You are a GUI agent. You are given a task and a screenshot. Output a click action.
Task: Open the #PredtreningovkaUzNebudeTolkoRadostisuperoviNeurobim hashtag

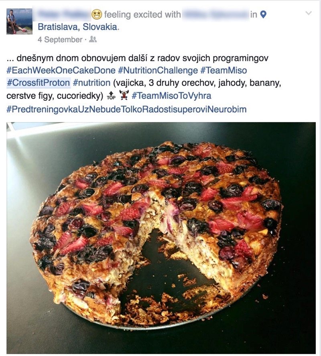[x=126, y=109]
